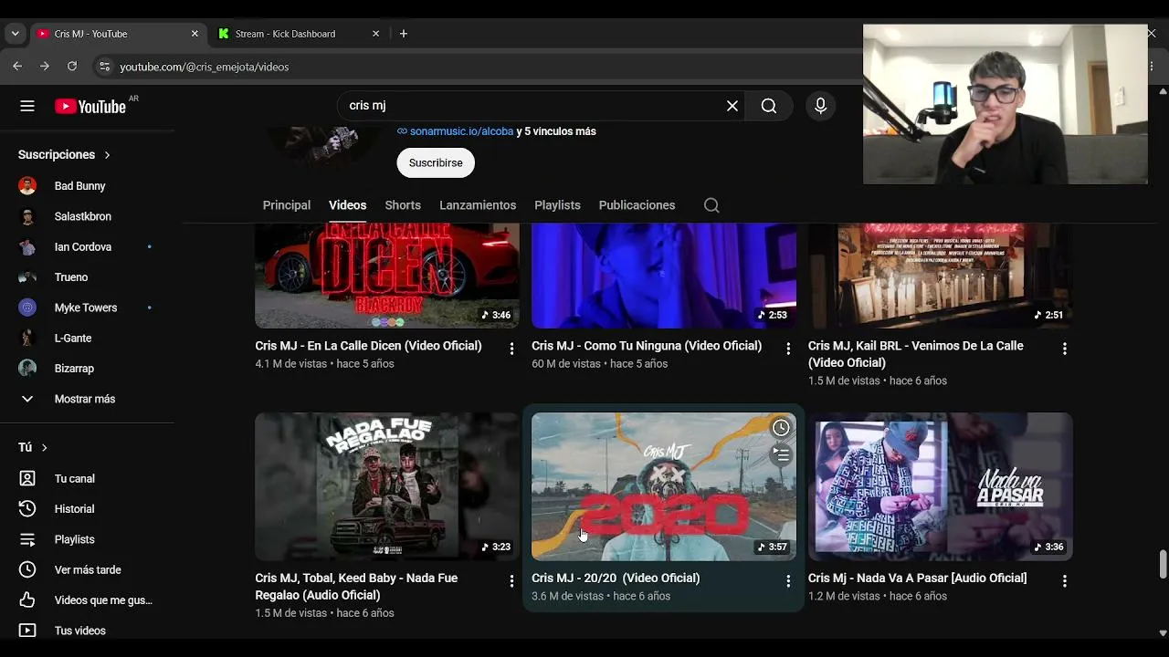Open the Lanzamientos channel tab

coord(478,205)
